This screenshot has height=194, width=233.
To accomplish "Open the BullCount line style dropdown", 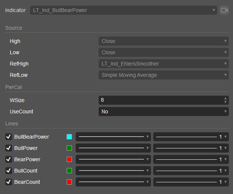I will click(113, 171).
